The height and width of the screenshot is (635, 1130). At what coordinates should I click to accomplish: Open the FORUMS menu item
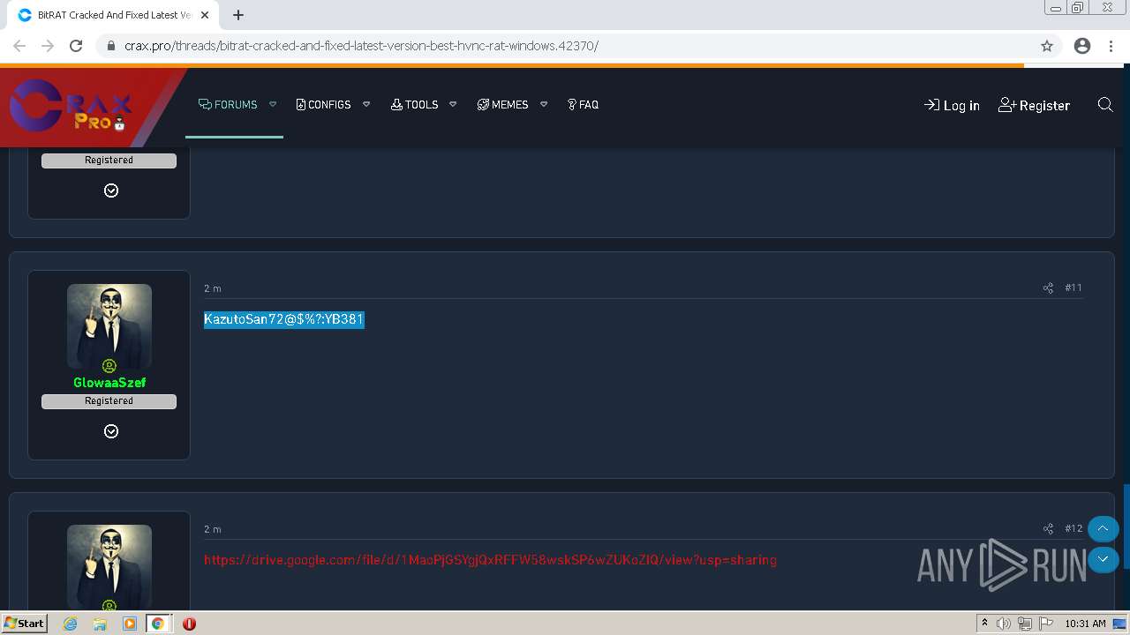click(x=228, y=104)
